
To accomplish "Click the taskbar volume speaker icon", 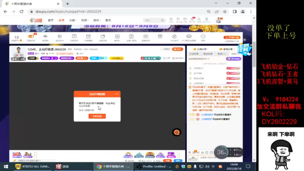I will pos(207,166).
